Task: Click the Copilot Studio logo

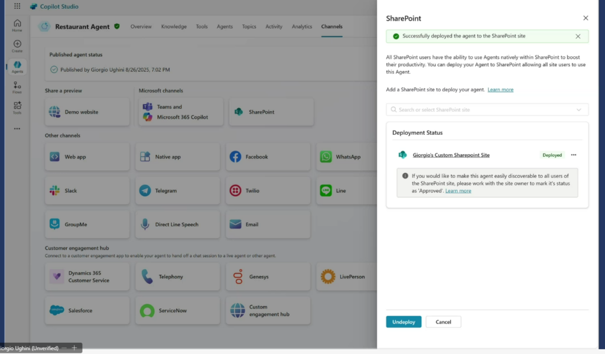Action: click(34, 7)
